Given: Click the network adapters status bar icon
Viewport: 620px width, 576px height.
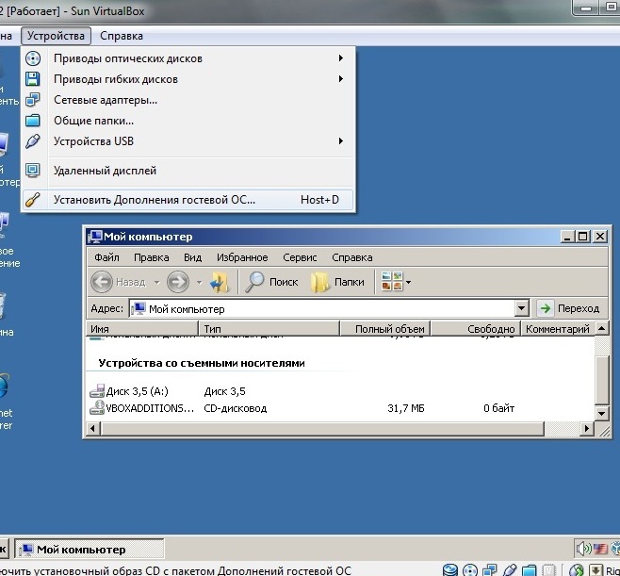Looking at the screenshot, I should [490, 570].
